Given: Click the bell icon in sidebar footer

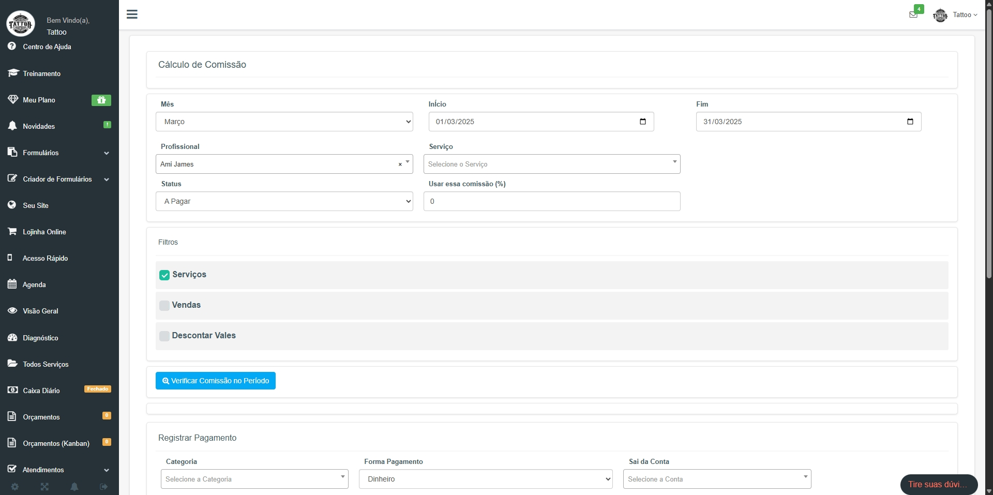Looking at the screenshot, I should coord(74,487).
